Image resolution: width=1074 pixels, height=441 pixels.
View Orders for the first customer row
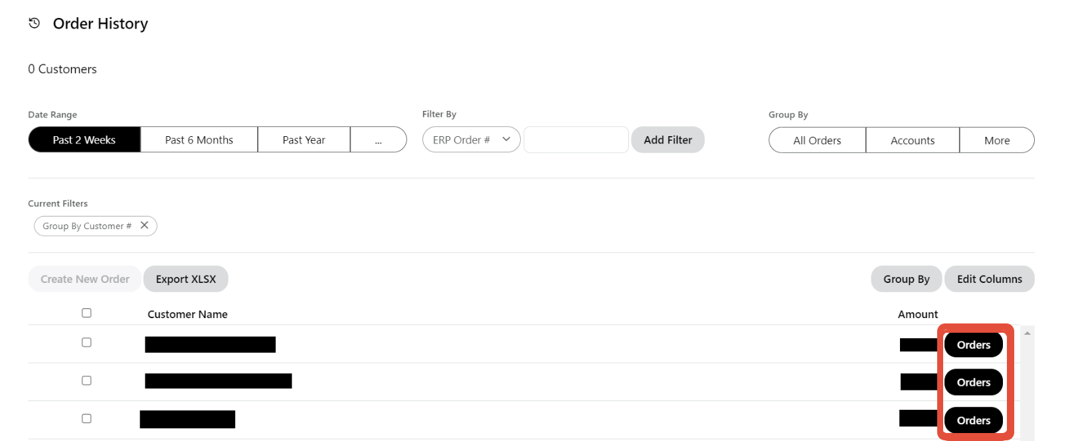click(973, 345)
